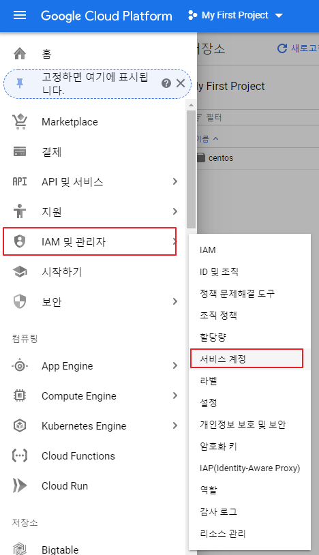Click the App Engine icon

tap(20, 365)
